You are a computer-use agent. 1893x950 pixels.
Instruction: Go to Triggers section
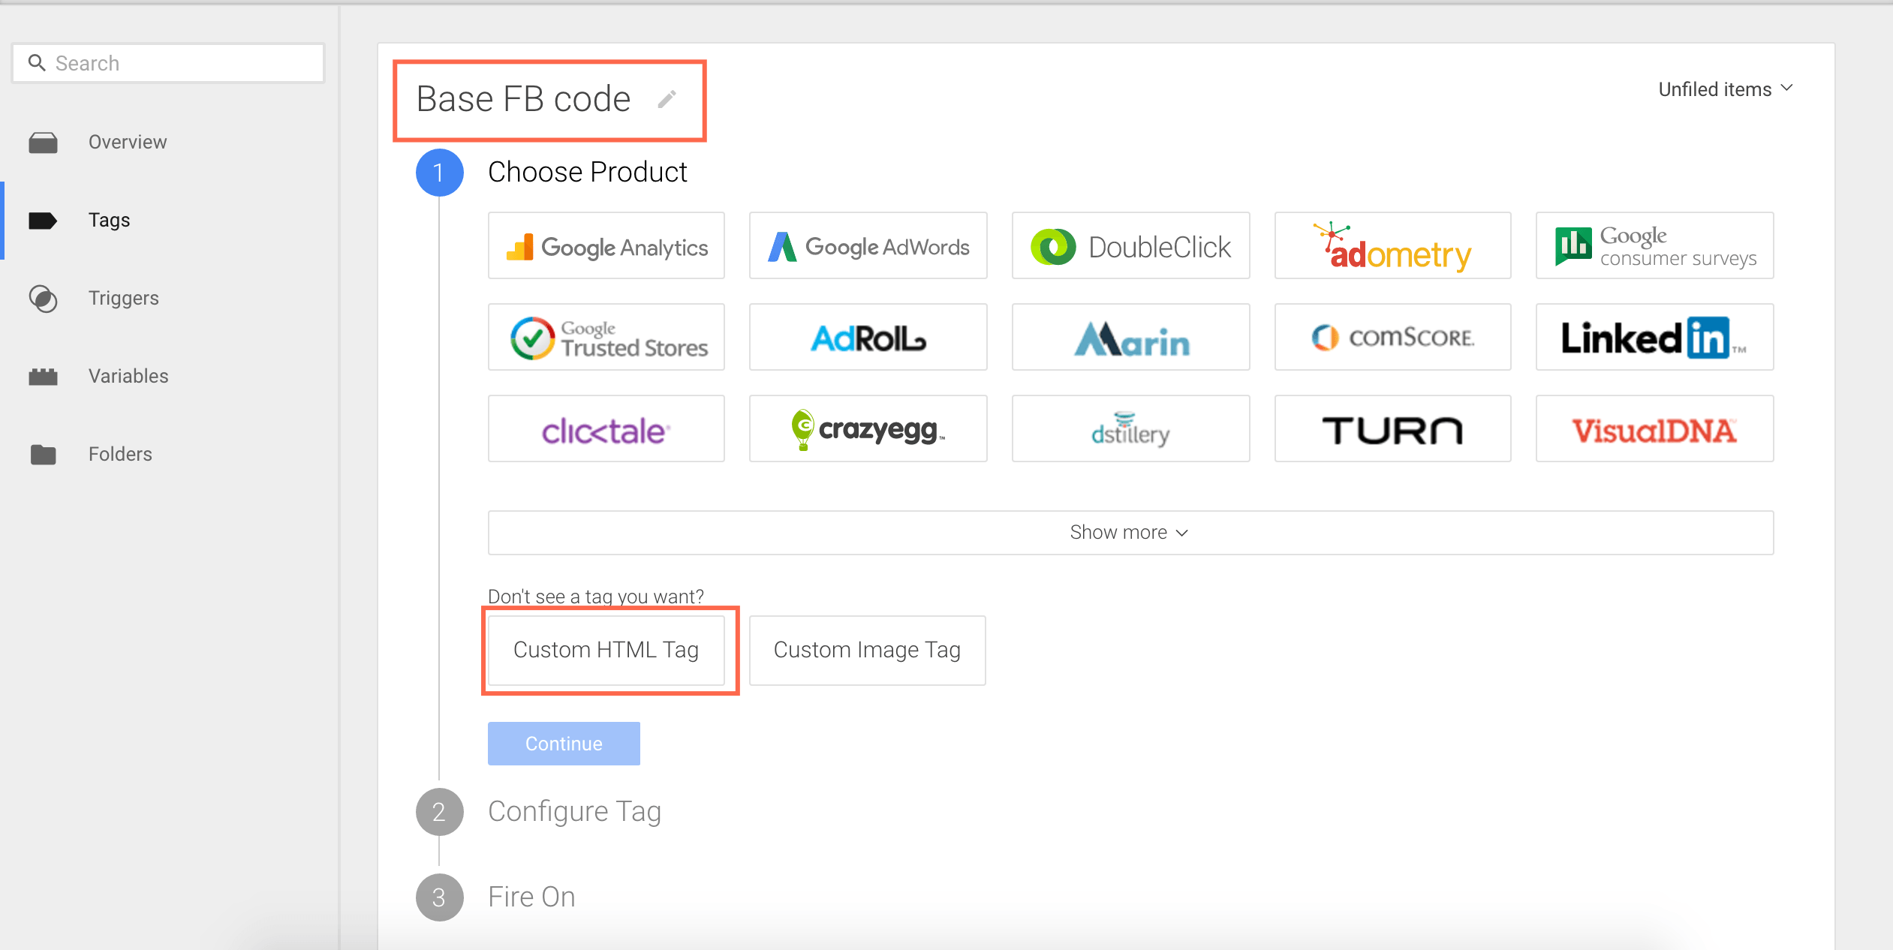124,298
